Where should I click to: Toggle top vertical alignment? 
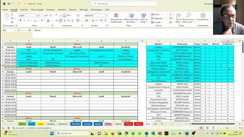[56, 15]
